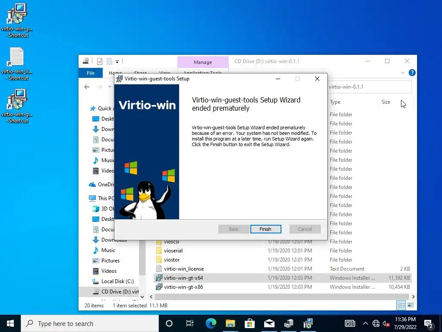Open Videos under This PC in sidebar

(x=109, y=271)
